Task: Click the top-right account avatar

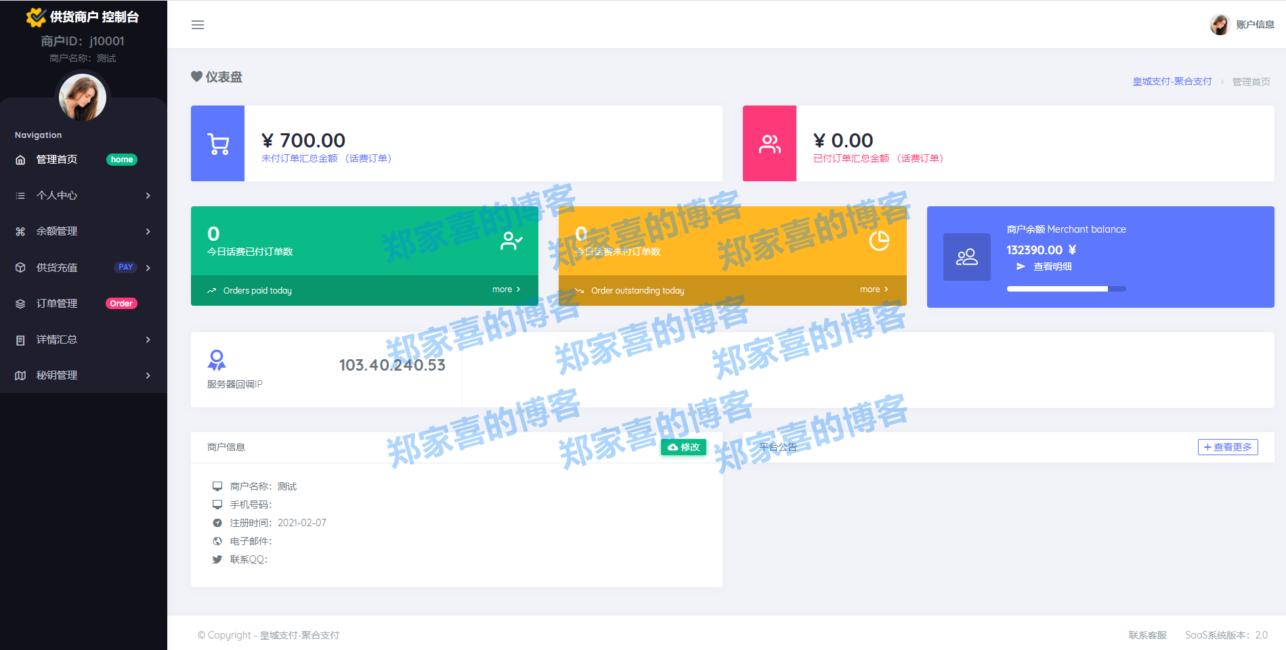Action: point(1220,25)
